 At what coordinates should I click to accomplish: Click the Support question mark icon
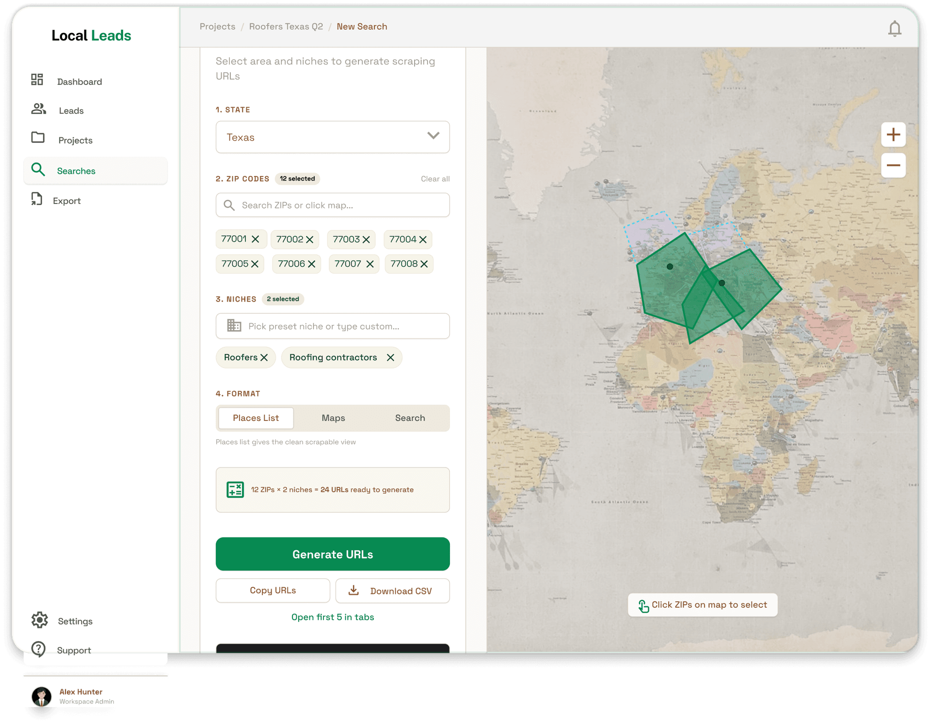pyautogui.click(x=38, y=649)
